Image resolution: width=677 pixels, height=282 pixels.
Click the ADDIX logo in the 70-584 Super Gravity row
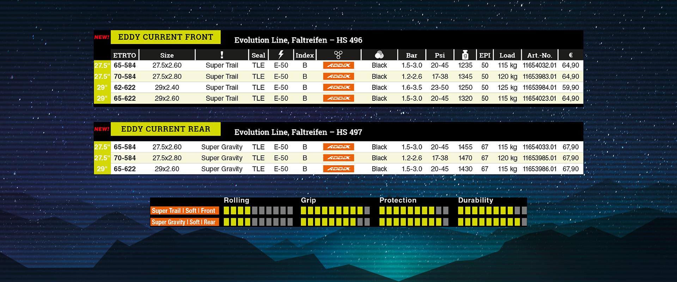point(338,158)
